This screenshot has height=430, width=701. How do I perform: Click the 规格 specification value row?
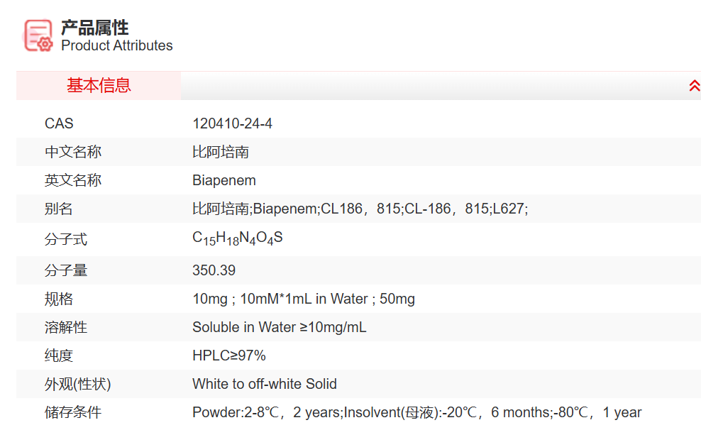coord(304,299)
